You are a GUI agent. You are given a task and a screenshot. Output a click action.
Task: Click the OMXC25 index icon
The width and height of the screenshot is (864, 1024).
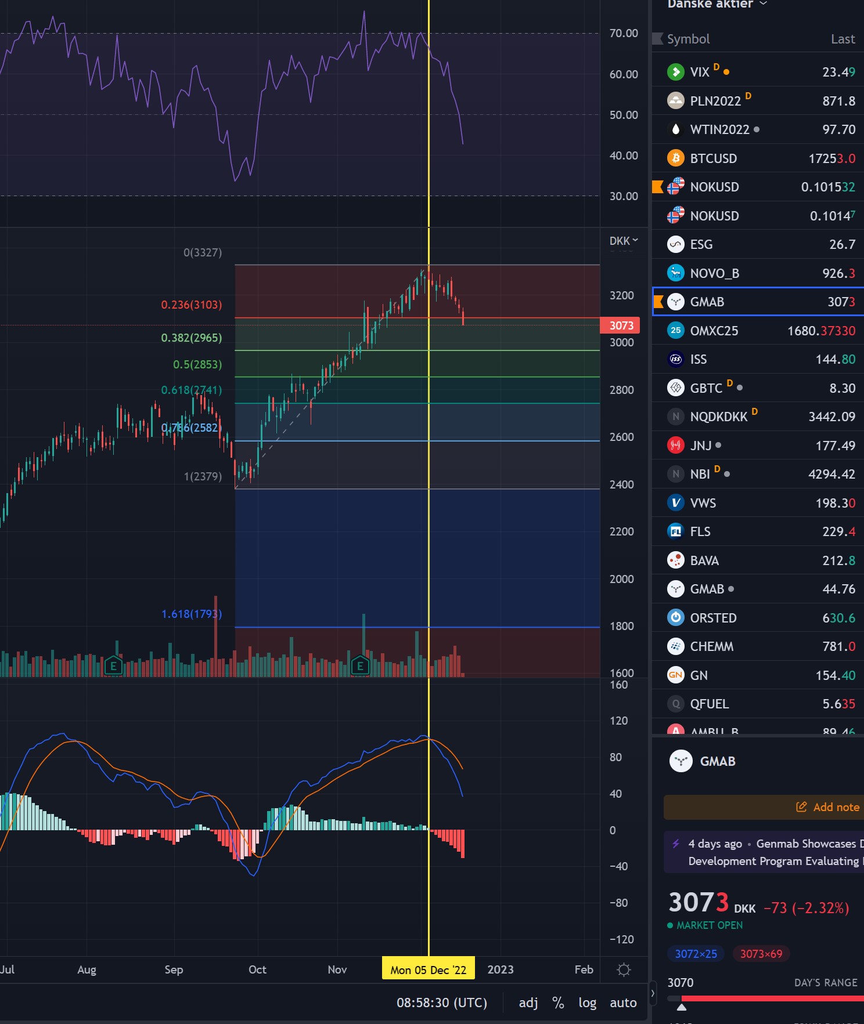675,331
